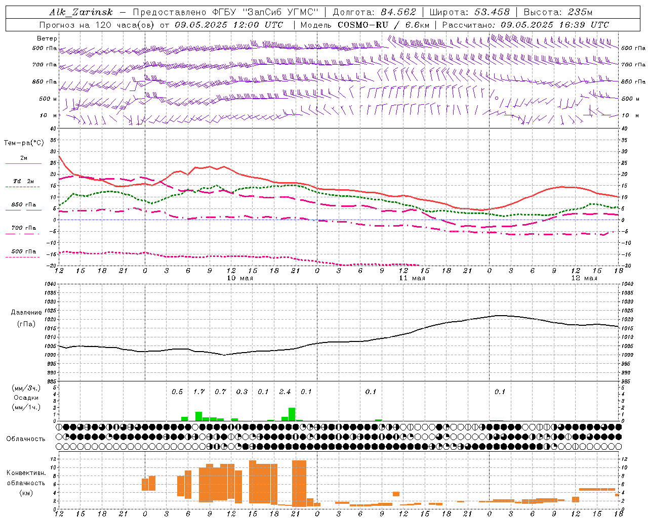
Task: Select the elevation text Высота: 235м
Action: (x=558, y=12)
